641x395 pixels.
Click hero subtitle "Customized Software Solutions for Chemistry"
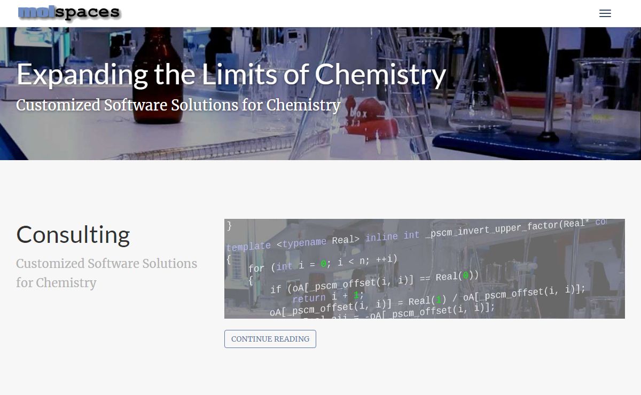[178, 105]
